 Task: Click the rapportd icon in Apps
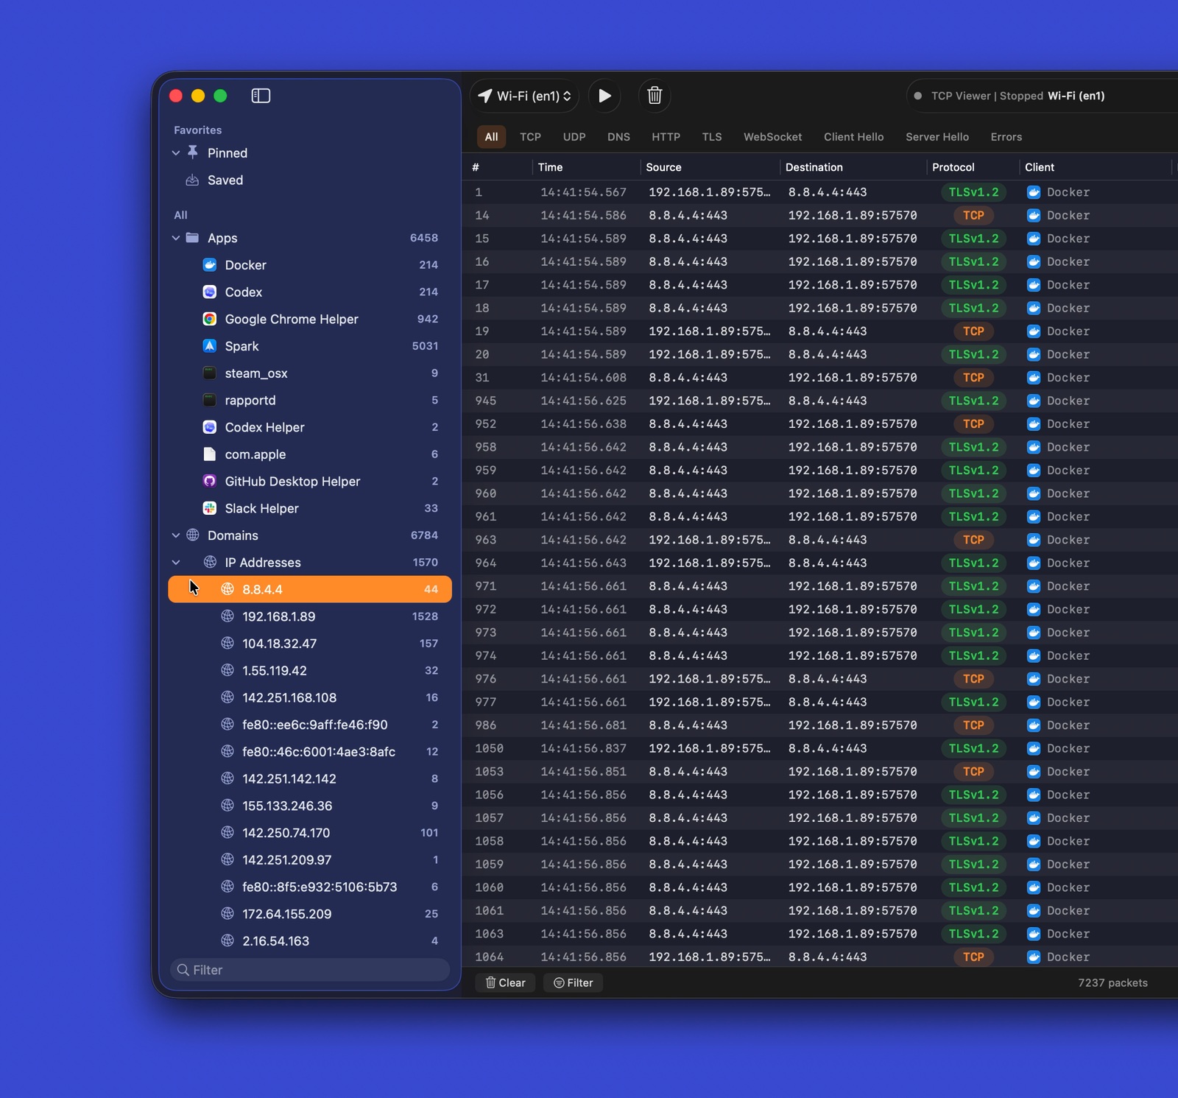(x=210, y=400)
